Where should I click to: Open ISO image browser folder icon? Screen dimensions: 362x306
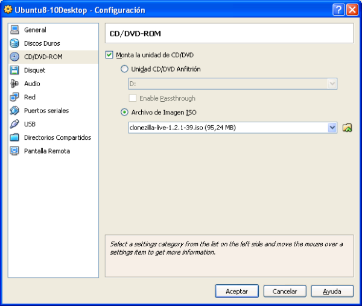tap(347, 128)
